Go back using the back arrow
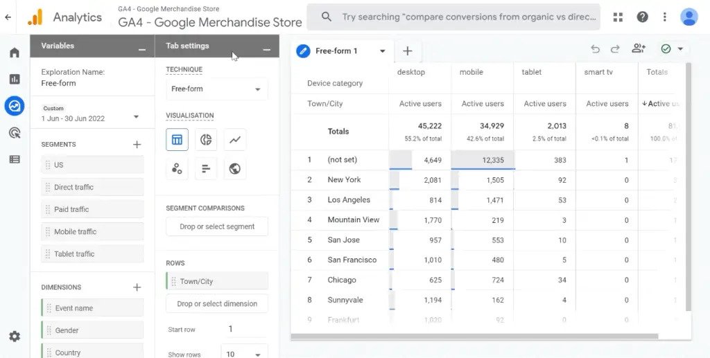 [8, 17]
